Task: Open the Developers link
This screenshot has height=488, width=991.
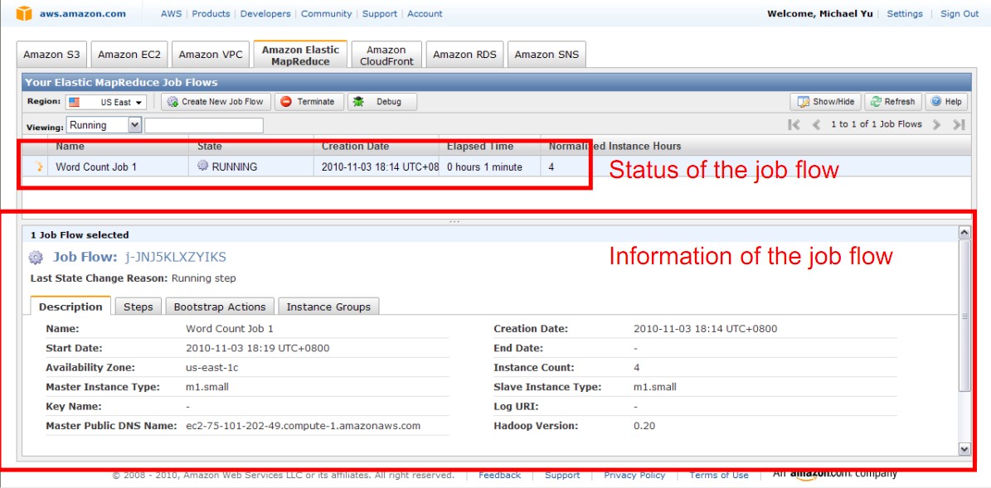Action: pos(265,13)
